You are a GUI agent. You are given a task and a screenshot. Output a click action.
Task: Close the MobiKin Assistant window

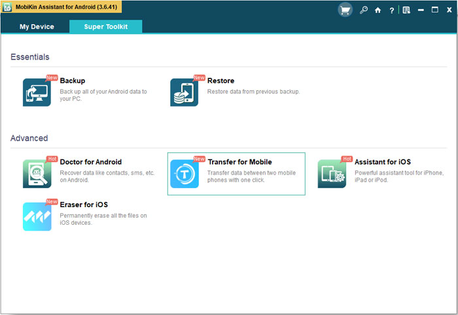point(449,10)
